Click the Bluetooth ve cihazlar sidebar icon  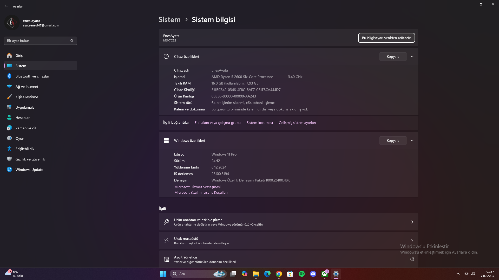[9, 76]
